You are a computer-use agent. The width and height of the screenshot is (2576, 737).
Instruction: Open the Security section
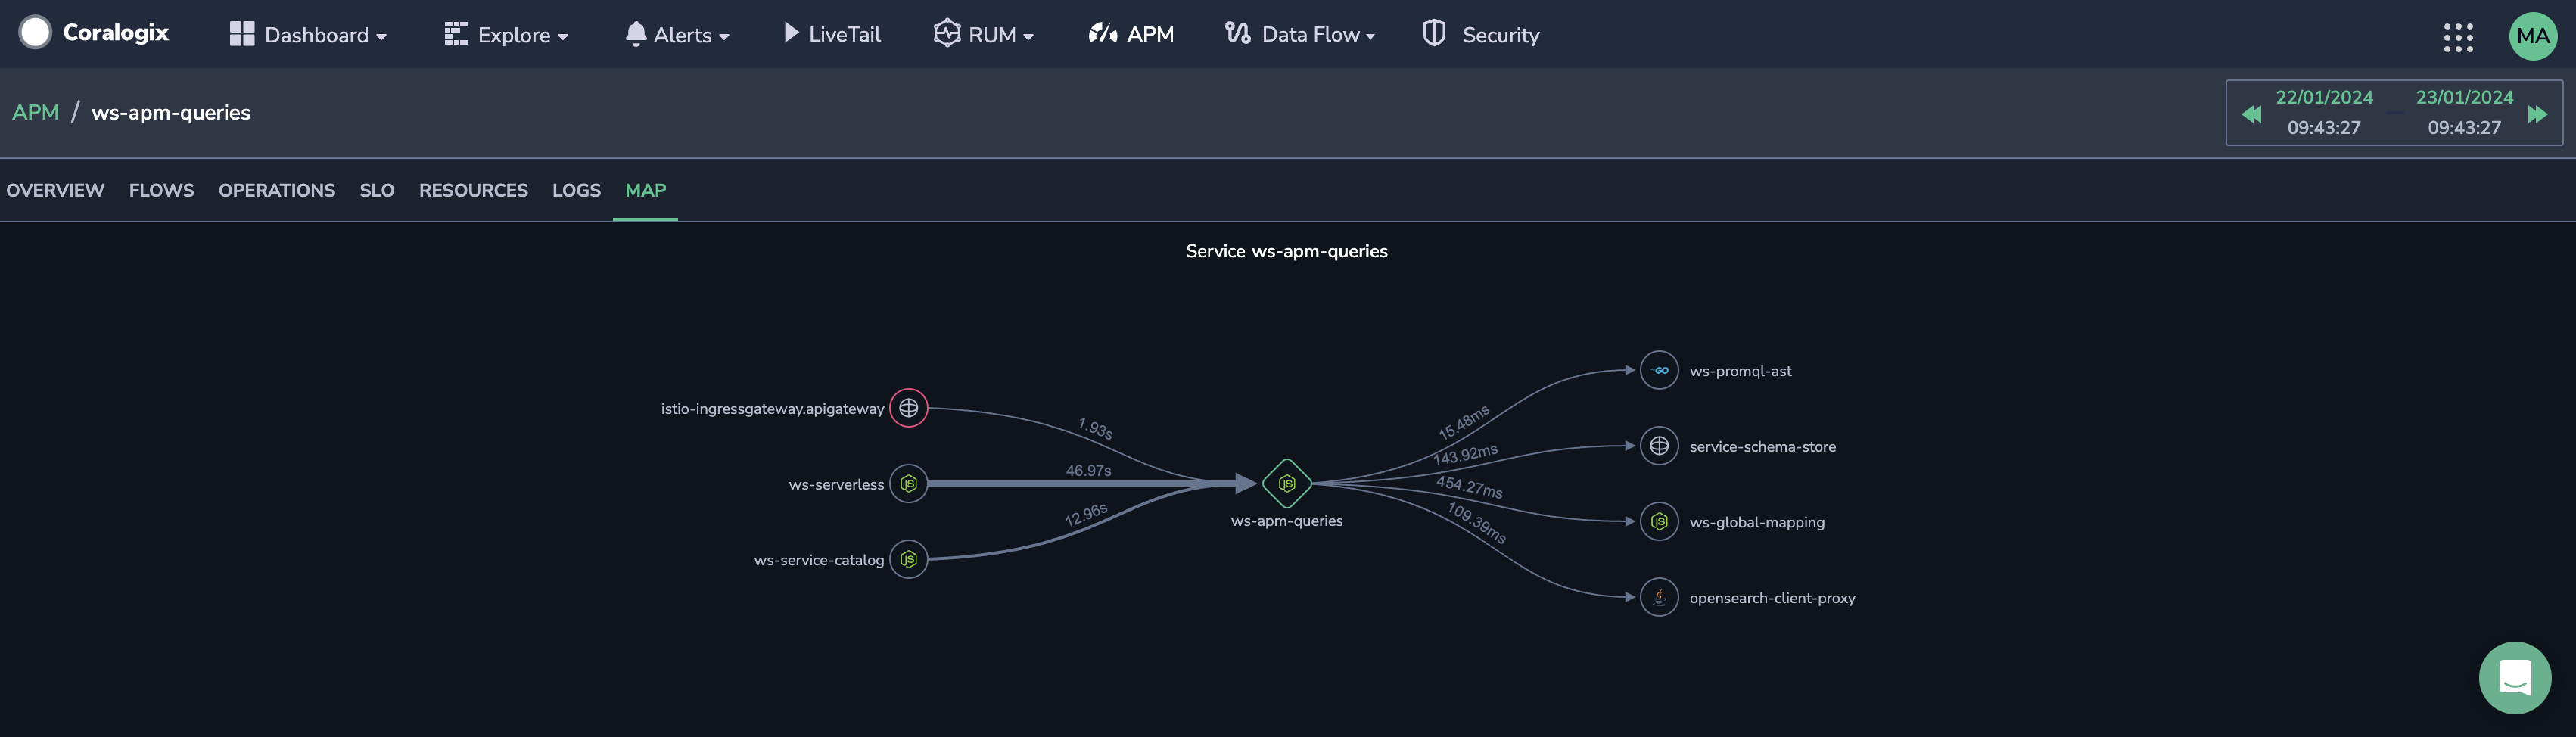click(x=1481, y=35)
